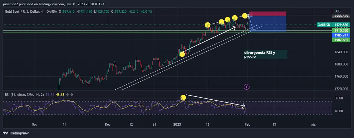Select the white arrowhead on RSI trendline
Screen dimensions: 354x138
coord(243,105)
